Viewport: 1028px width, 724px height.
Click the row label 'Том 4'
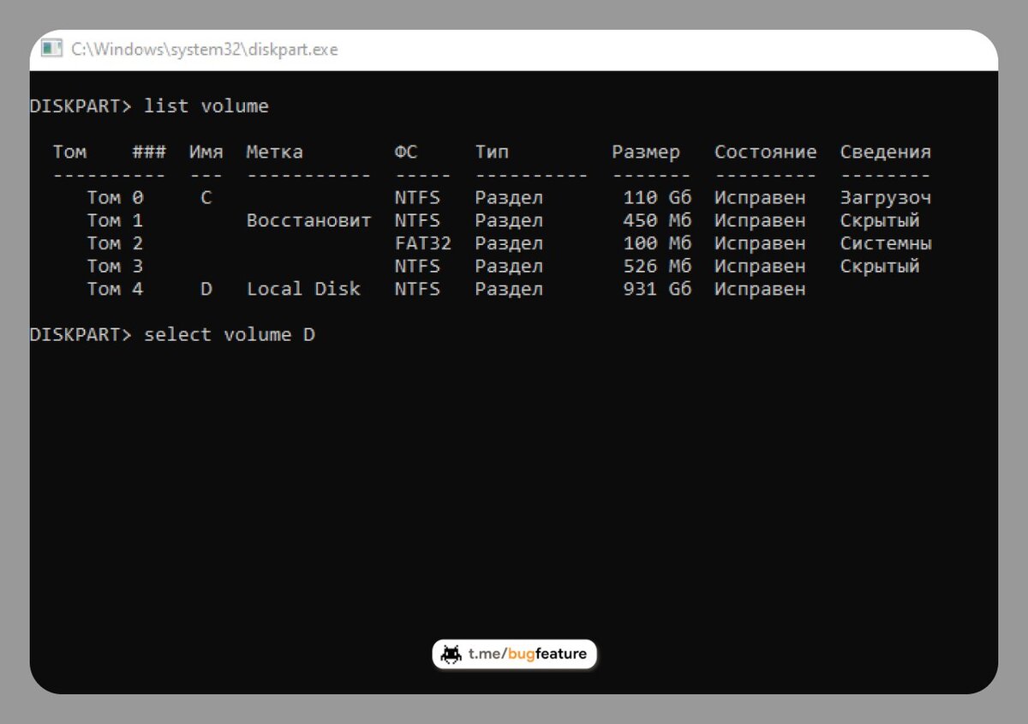point(115,289)
